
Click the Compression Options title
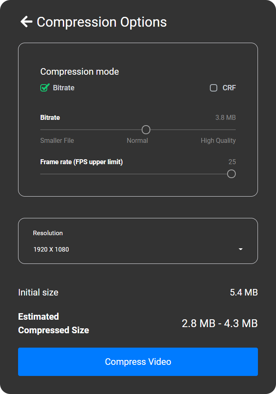102,22
